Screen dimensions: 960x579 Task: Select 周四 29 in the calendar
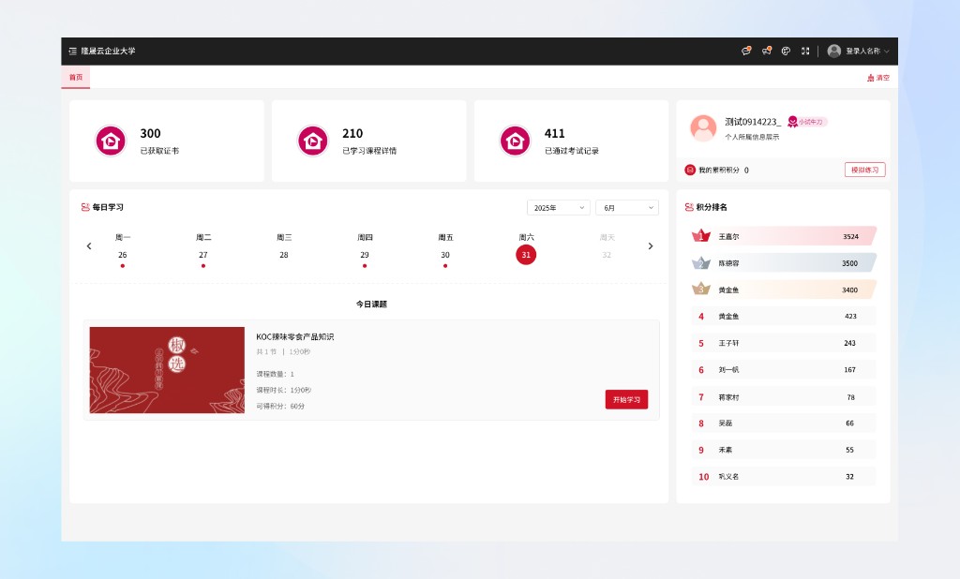pyautogui.click(x=365, y=255)
